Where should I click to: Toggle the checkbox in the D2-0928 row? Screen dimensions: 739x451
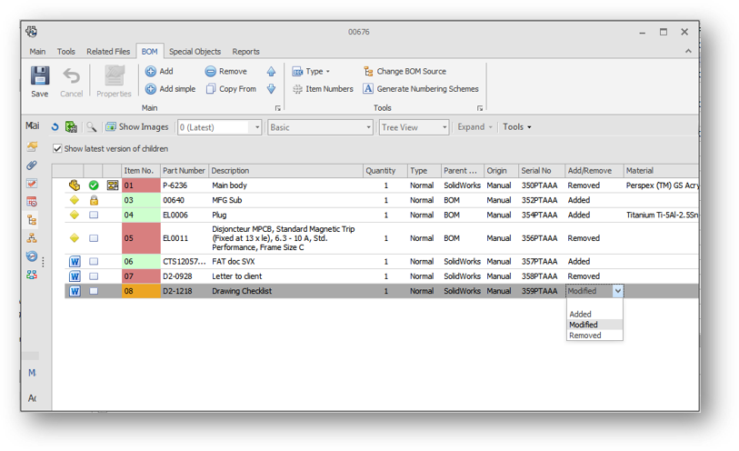[94, 276]
